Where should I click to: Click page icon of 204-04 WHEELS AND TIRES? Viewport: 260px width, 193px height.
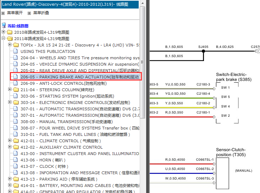[x=16, y=57]
